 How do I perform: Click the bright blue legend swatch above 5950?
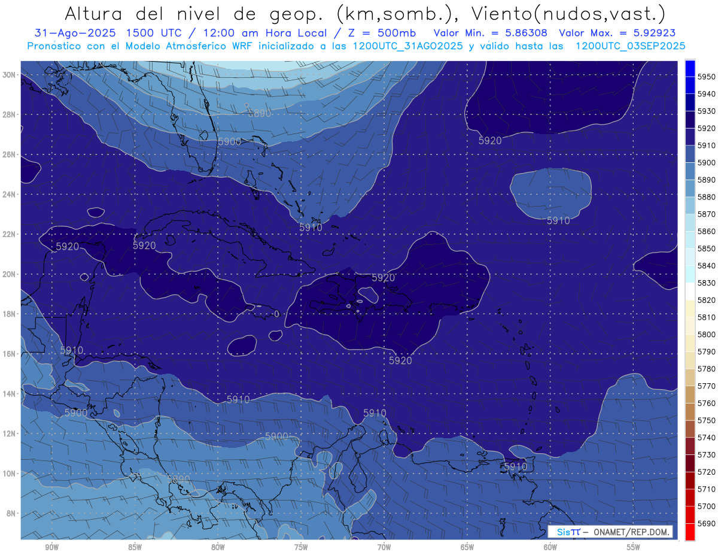[689, 68]
